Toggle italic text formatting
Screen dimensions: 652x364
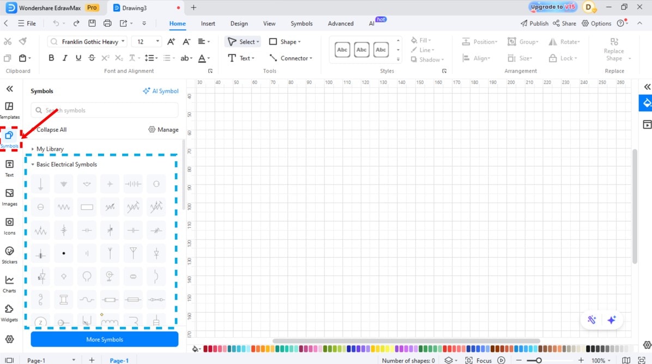[65, 58]
